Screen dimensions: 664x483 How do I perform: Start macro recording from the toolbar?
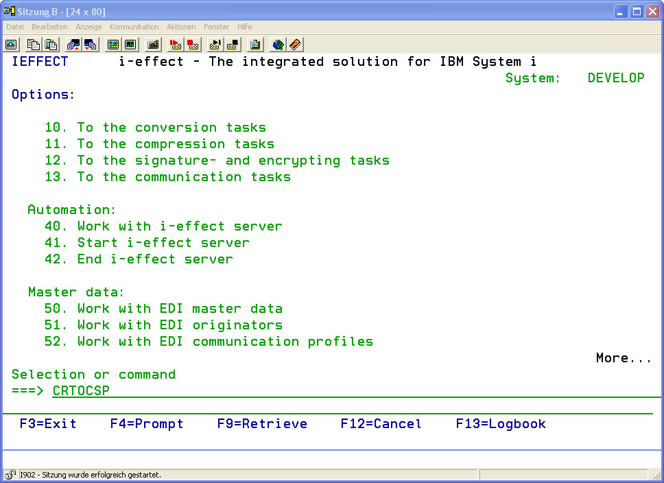176,45
